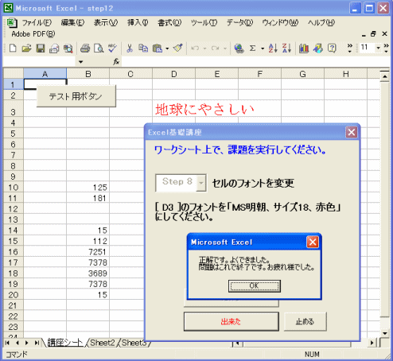The height and width of the screenshot is (361, 393).
Task: Open the Redo history dropdown arrow
Action: 225,49
